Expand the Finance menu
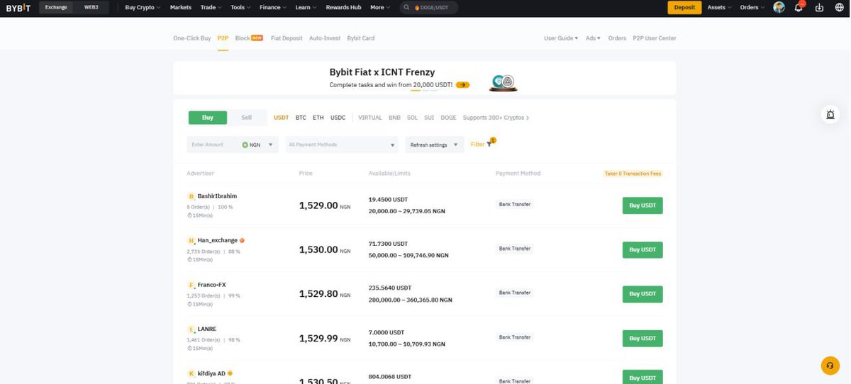The width and height of the screenshot is (851, 384). (x=273, y=7)
